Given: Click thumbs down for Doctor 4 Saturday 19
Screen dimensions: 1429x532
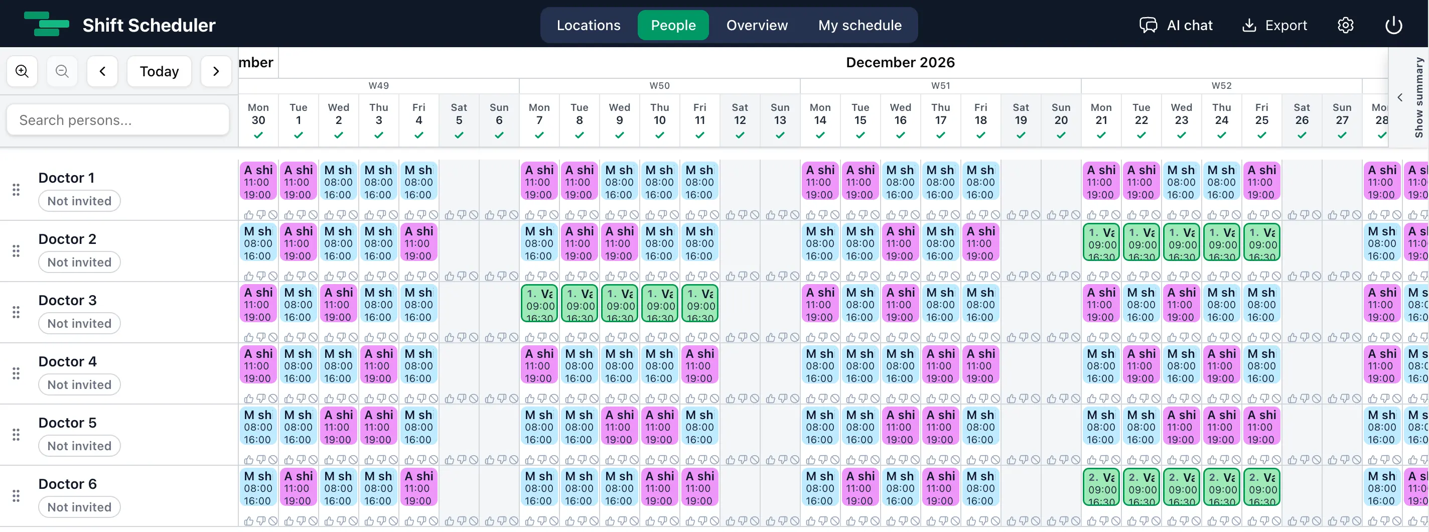Looking at the screenshot, I should tap(1024, 398).
